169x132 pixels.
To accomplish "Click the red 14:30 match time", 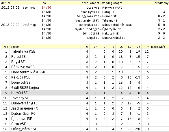I will 46,7.
